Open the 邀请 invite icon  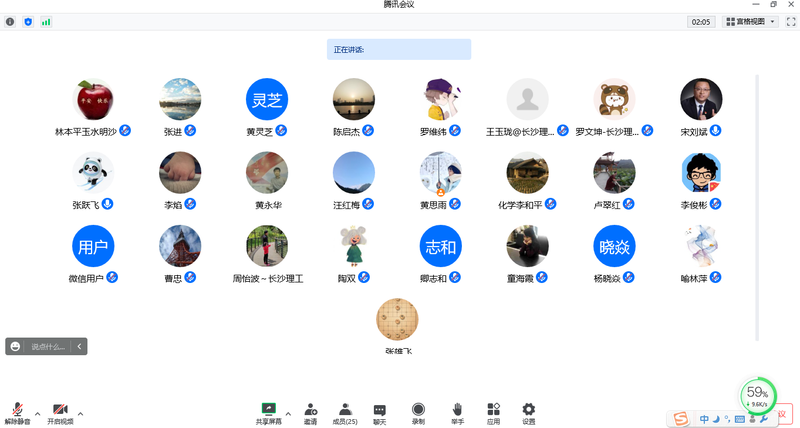point(310,413)
